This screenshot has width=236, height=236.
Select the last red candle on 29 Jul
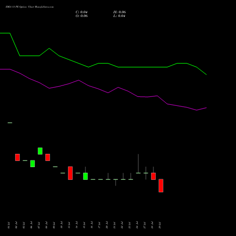pos(161,185)
